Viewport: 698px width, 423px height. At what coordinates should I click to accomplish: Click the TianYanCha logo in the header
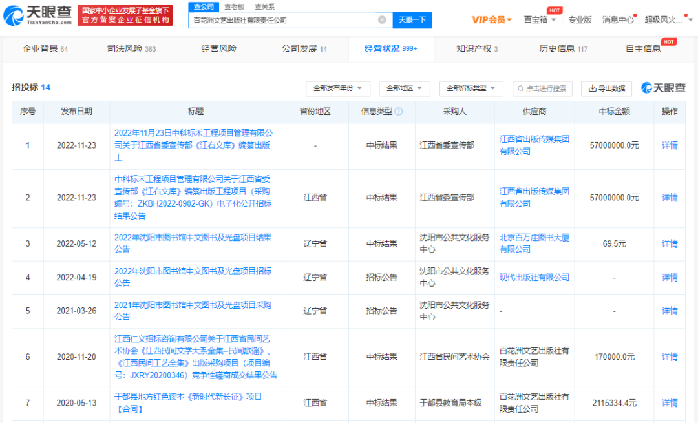37,15
